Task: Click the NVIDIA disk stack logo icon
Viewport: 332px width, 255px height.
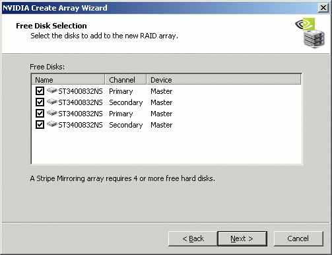Action: [x=310, y=33]
